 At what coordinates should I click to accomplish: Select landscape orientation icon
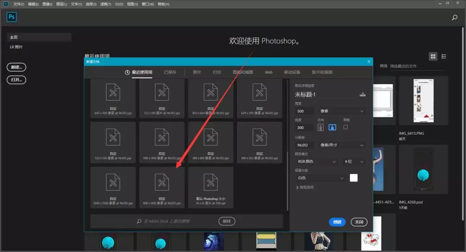332,127
